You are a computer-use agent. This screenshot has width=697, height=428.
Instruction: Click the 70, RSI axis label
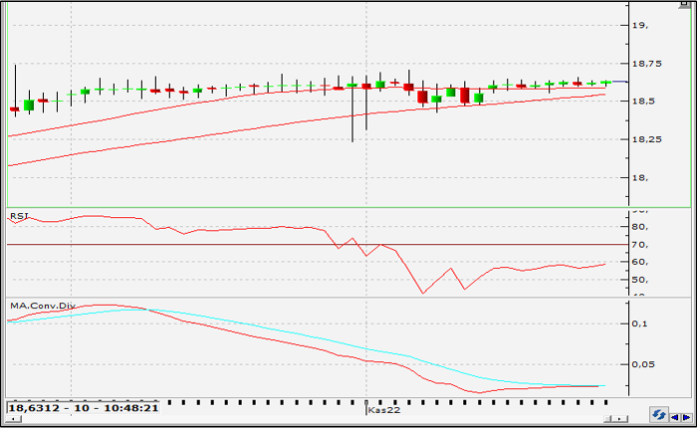tap(640, 245)
